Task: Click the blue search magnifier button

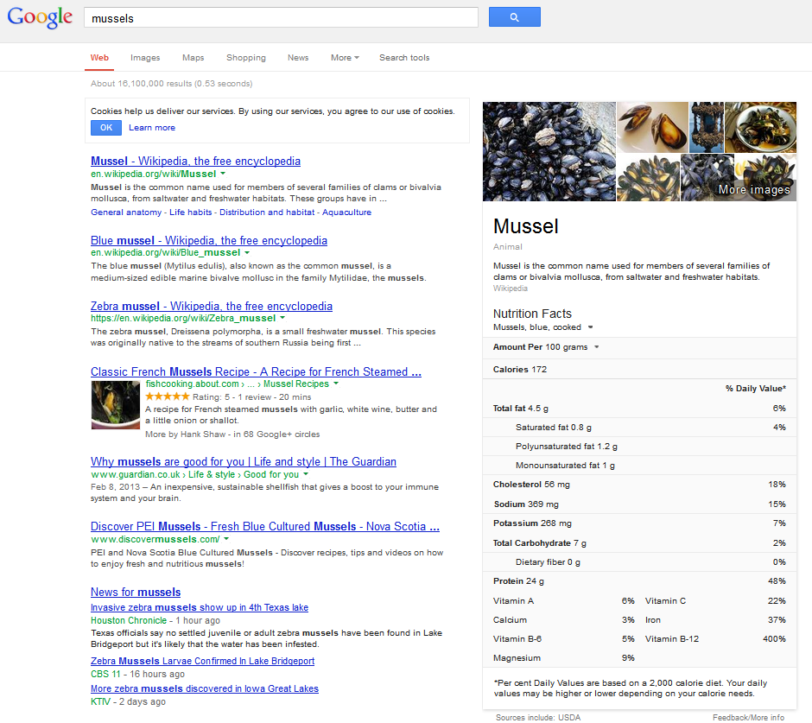Action: click(514, 17)
